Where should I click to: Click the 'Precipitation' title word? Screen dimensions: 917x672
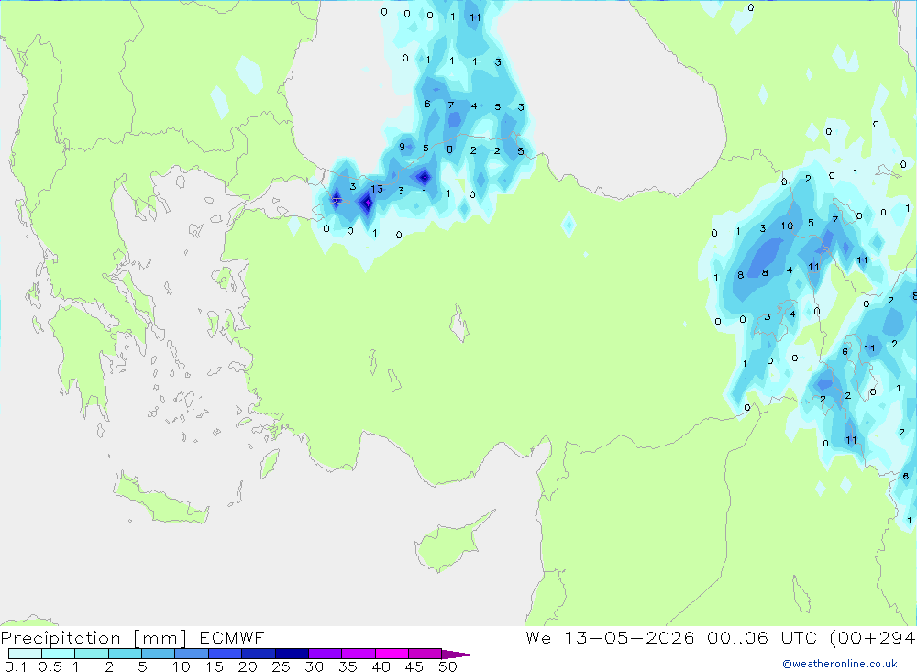61,638
